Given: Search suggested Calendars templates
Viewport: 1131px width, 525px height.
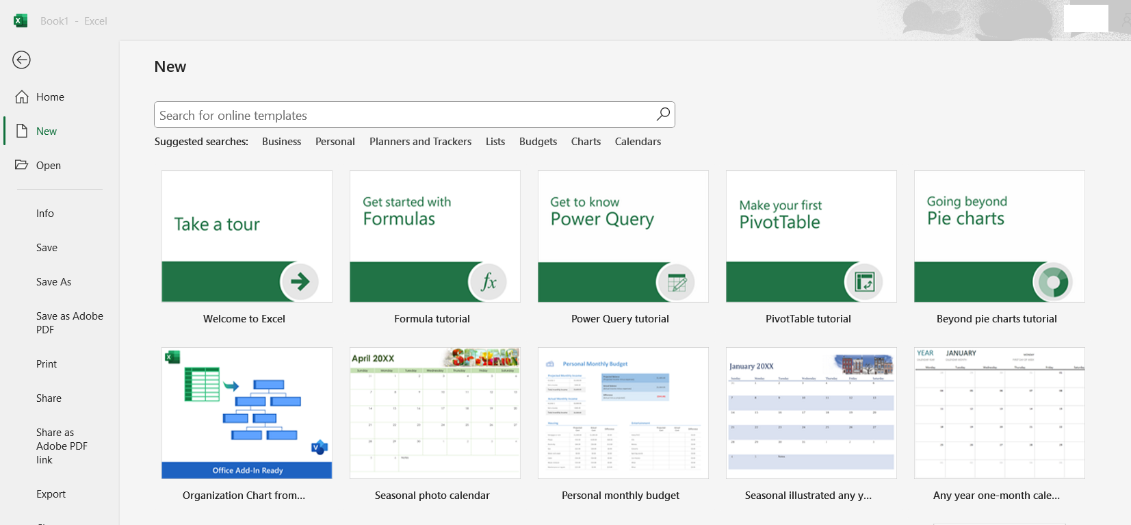Looking at the screenshot, I should pos(638,142).
